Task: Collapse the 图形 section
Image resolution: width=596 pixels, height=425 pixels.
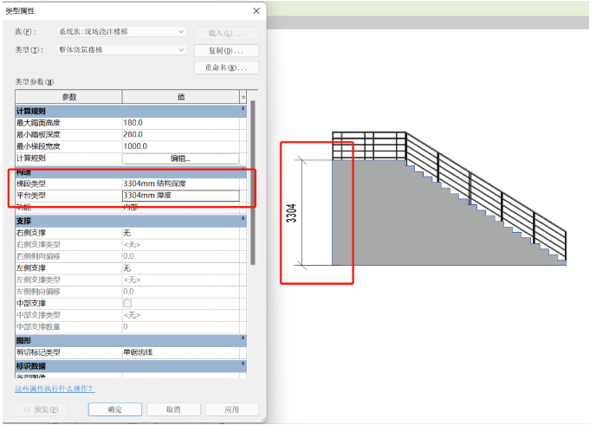Action: (x=243, y=338)
